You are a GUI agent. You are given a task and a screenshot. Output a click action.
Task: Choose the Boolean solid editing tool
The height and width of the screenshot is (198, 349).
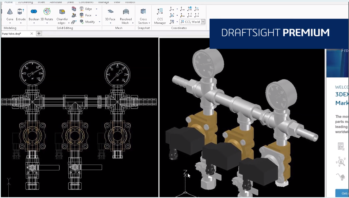tap(34, 14)
